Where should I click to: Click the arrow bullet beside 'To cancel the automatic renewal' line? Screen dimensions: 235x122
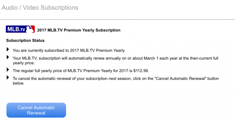click(x=8, y=78)
